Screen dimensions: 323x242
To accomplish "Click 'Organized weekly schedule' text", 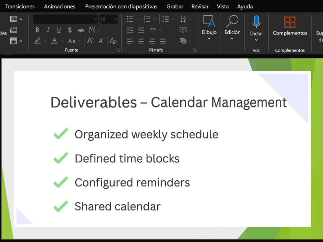I will [146, 135].
